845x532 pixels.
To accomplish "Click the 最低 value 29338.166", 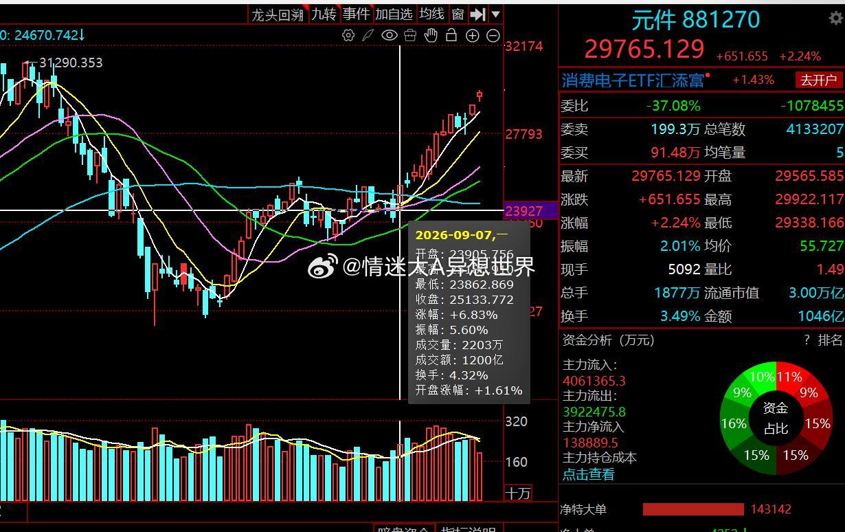I will point(809,223).
